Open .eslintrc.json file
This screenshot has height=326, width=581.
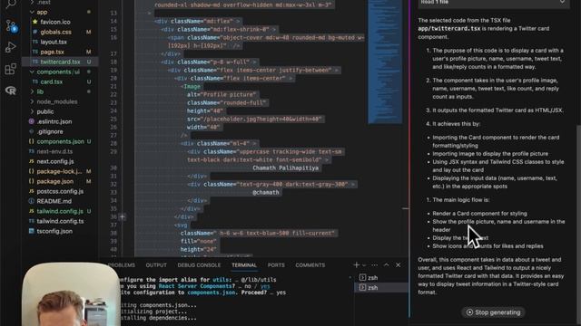[x=54, y=121]
